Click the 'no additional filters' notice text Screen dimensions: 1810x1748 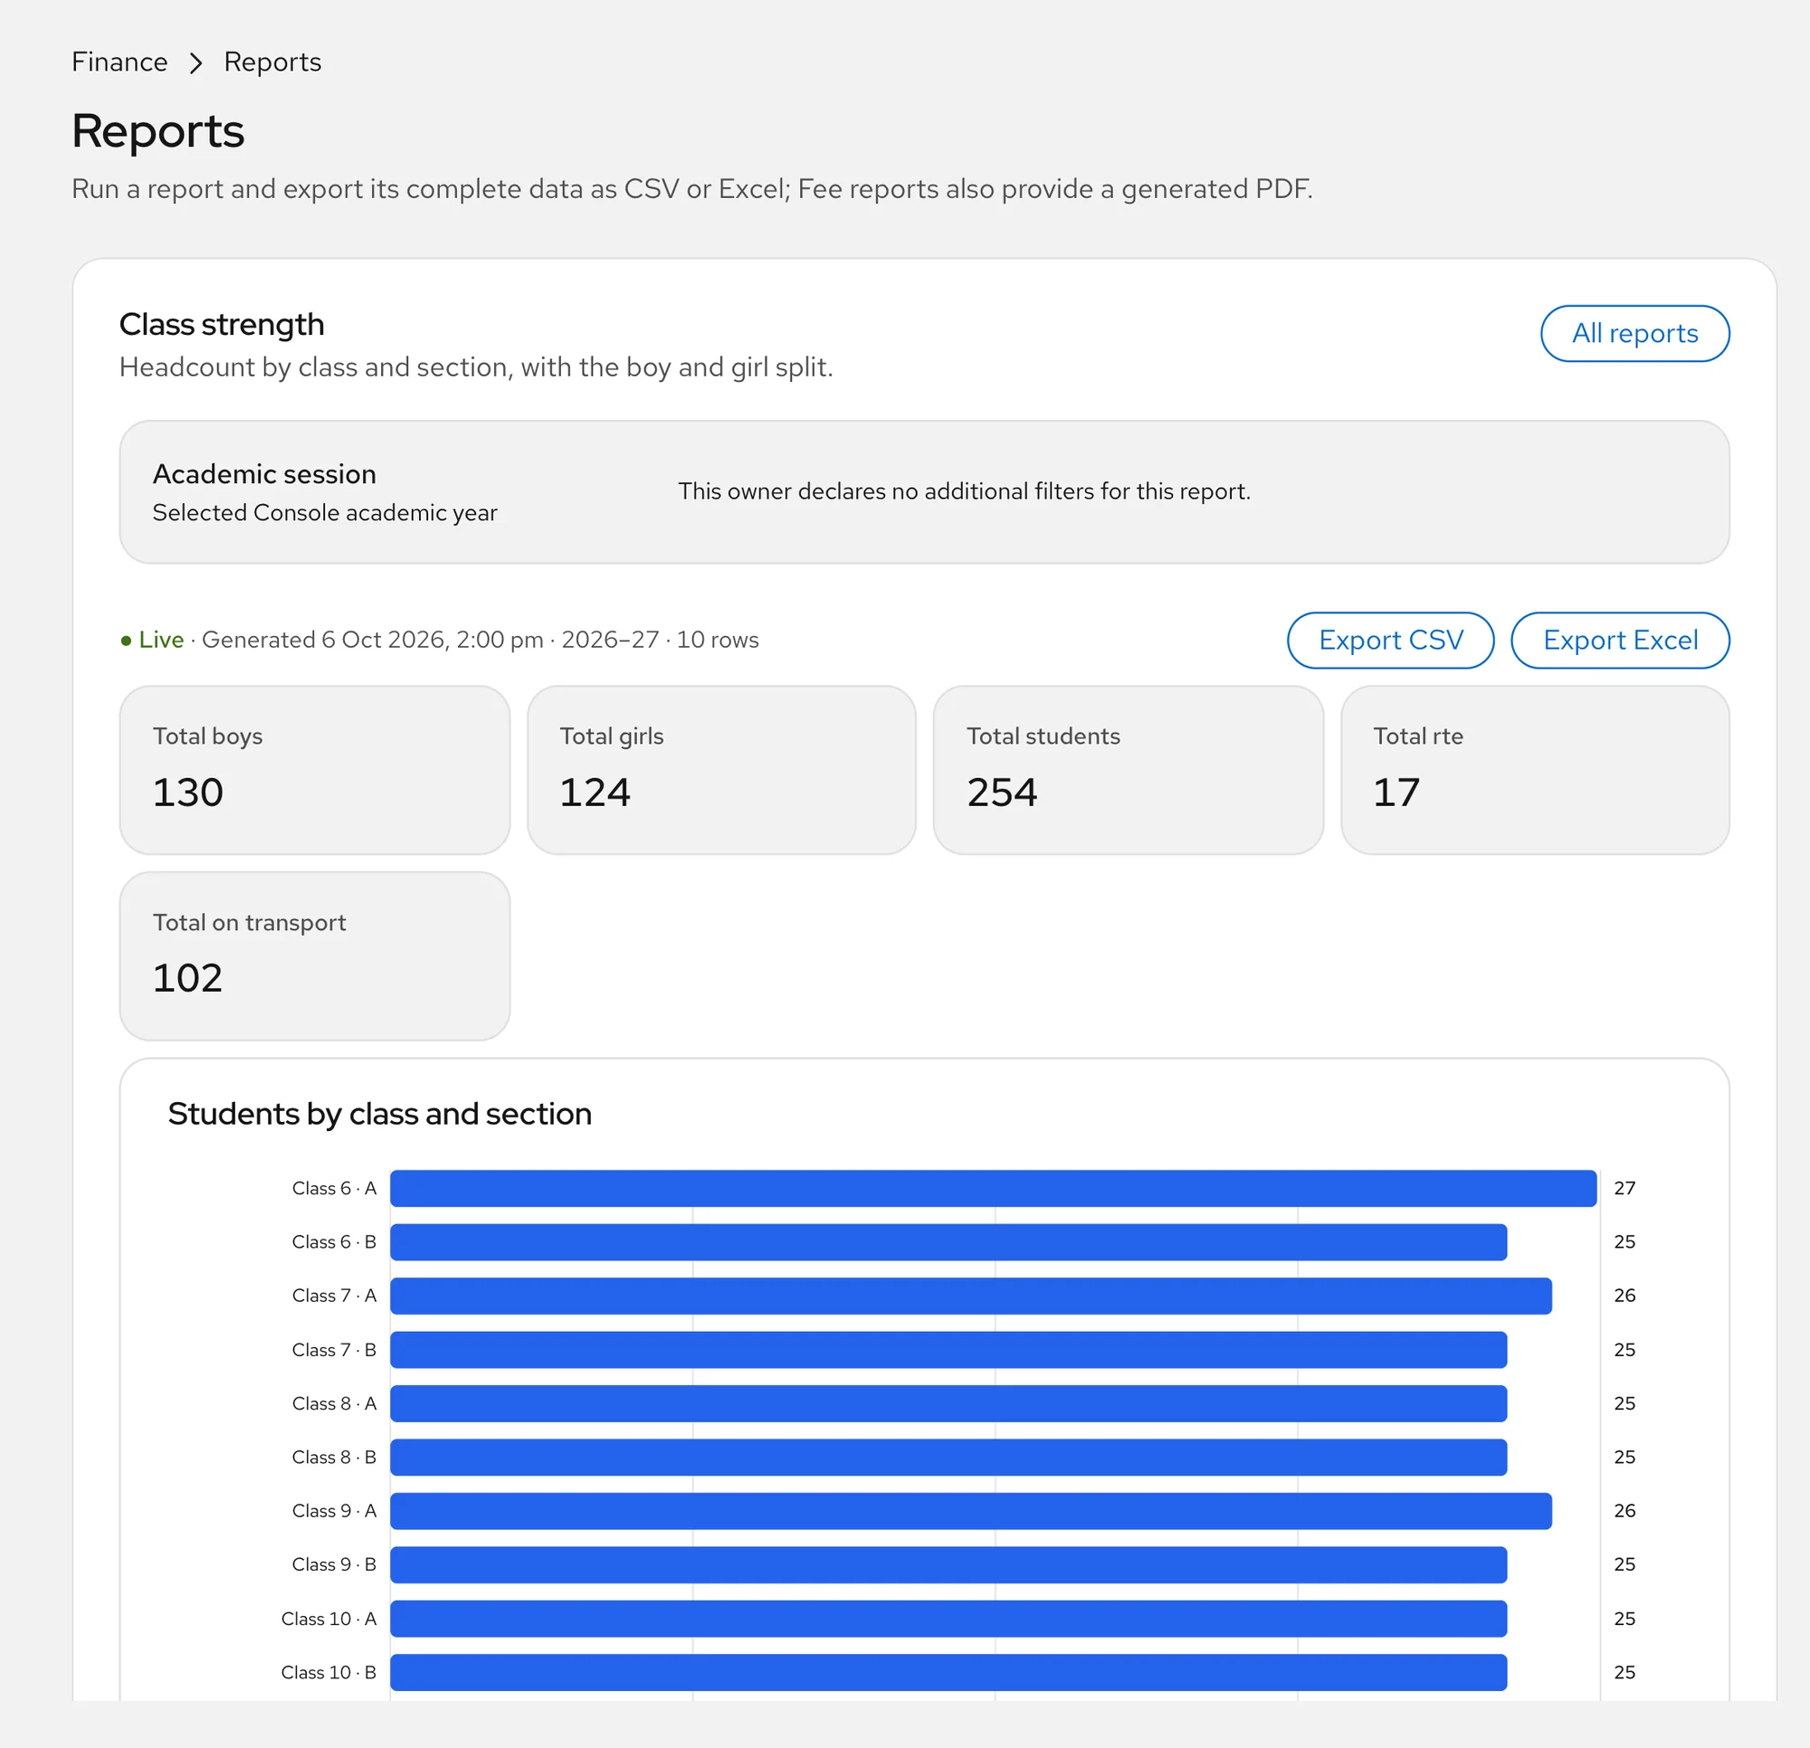tap(964, 491)
